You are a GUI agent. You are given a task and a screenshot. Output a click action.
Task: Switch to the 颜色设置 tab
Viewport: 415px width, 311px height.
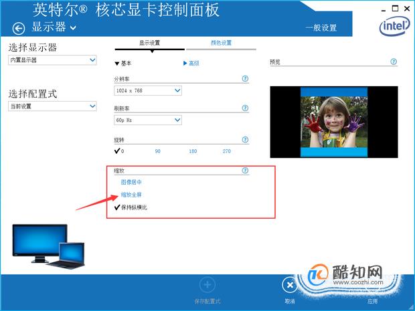click(x=221, y=43)
